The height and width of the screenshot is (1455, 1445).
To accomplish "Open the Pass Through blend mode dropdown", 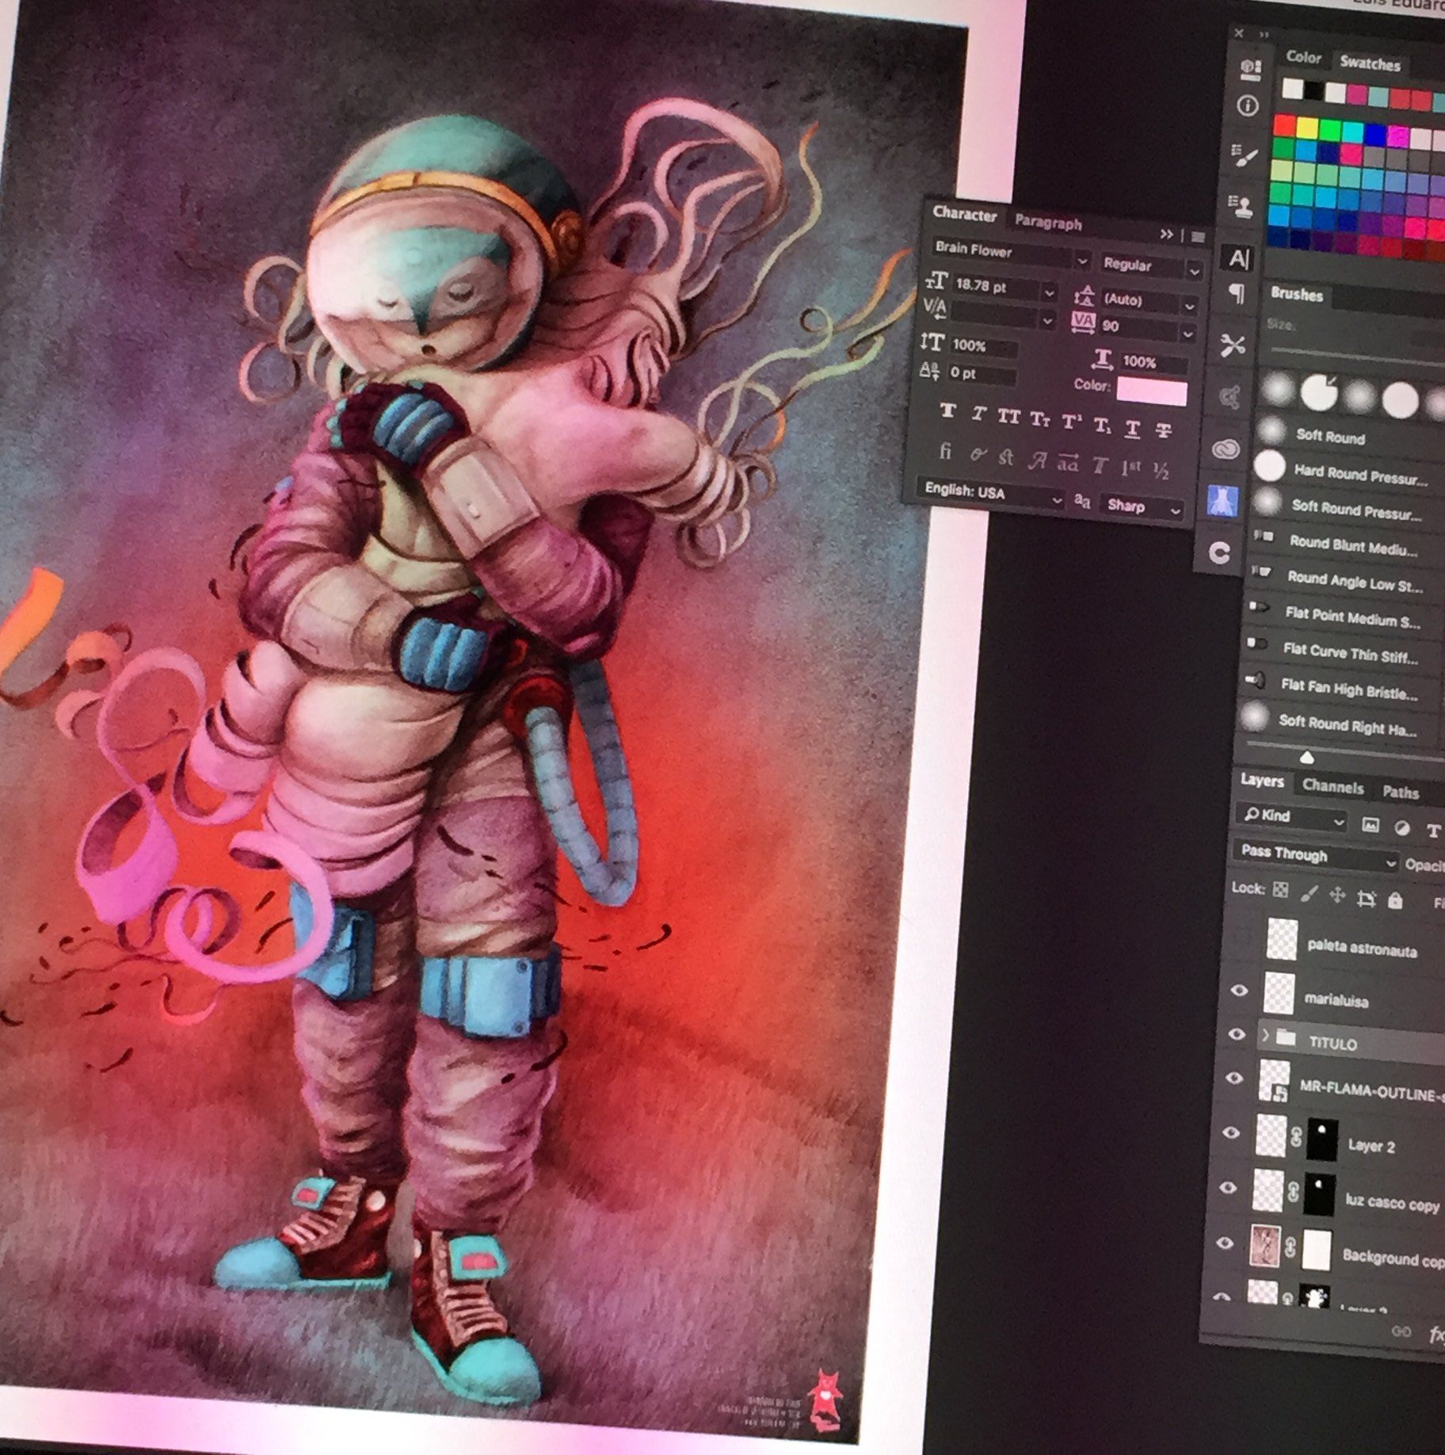I will click(x=1314, y=857).
